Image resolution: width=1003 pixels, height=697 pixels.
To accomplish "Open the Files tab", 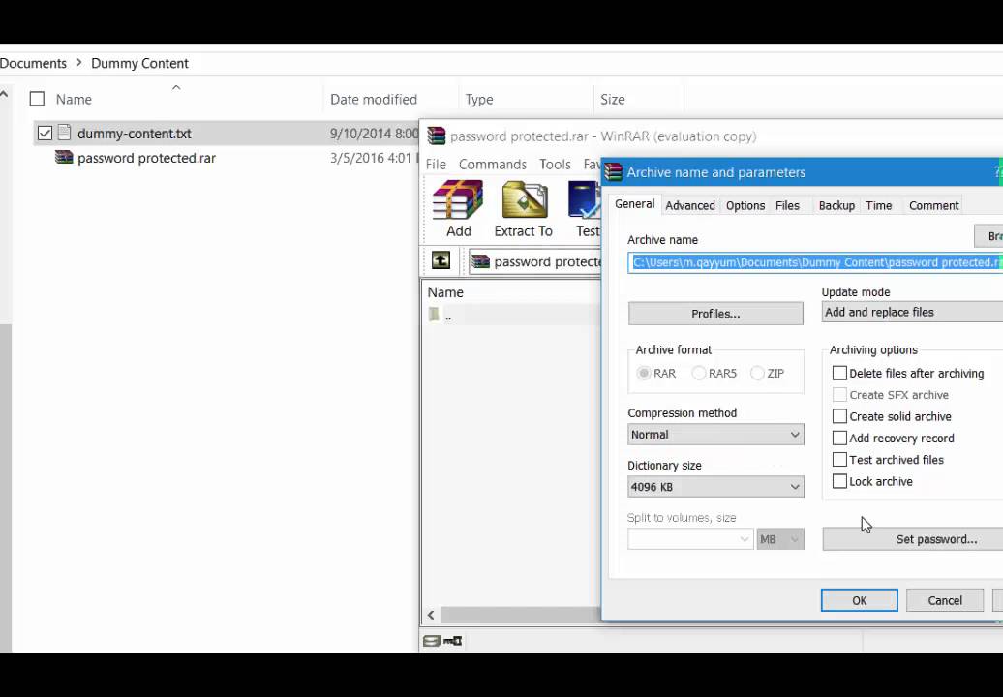I will [787, 205].
